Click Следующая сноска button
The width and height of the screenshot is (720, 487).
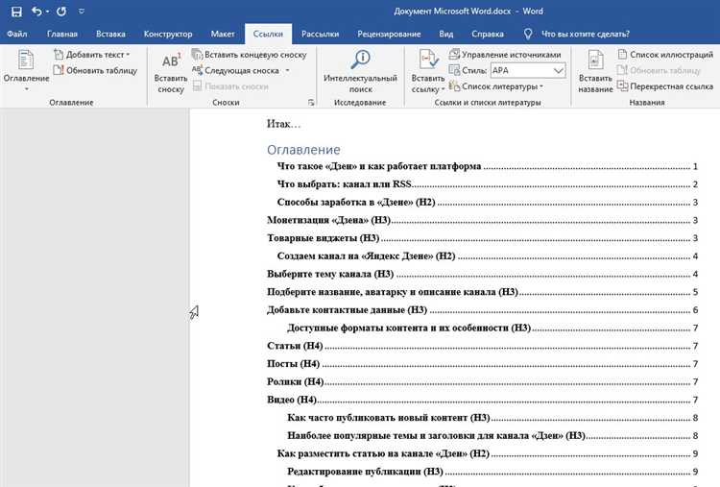236,70
